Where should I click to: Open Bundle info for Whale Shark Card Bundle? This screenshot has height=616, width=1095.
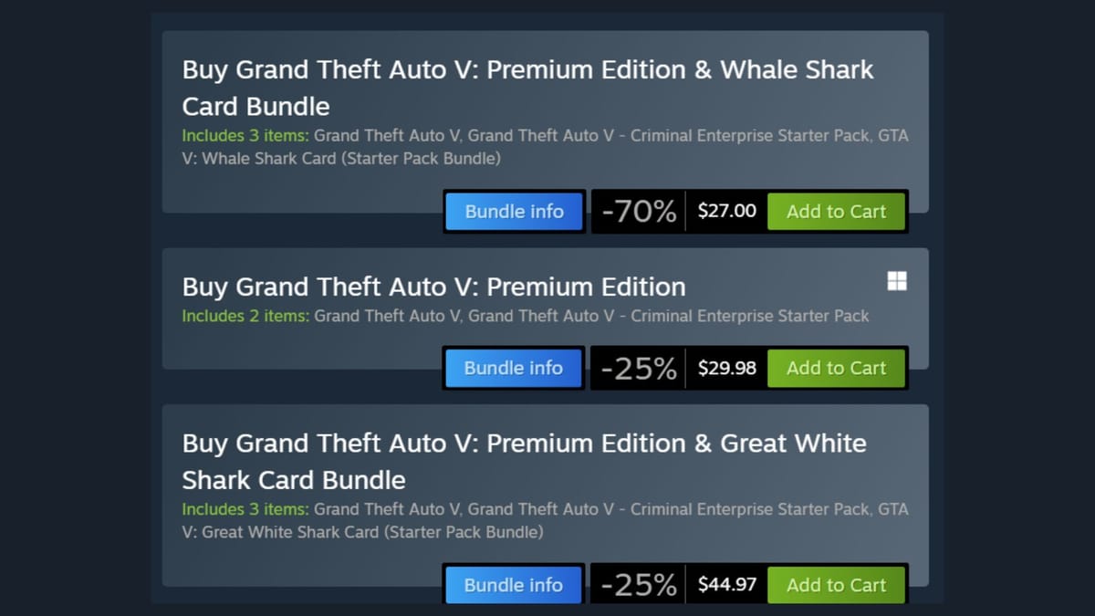(514, 211)
